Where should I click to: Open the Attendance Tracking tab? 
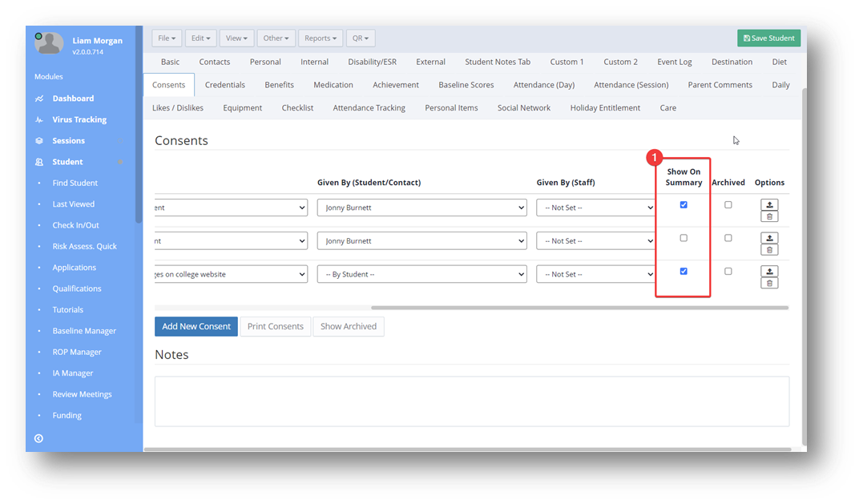pos(369,108)
